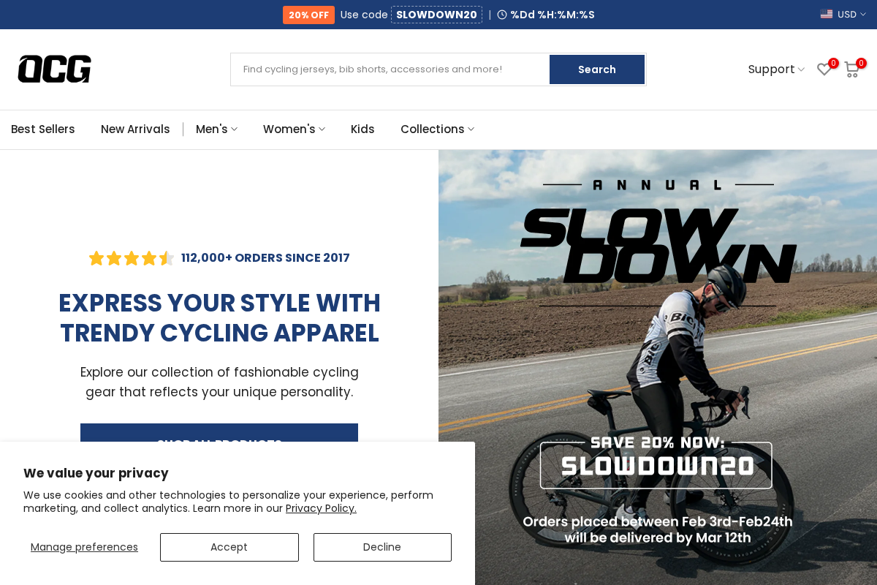
Task: Go to Best Sellers page
Action: pyautogui.click(x=43, y=129)
